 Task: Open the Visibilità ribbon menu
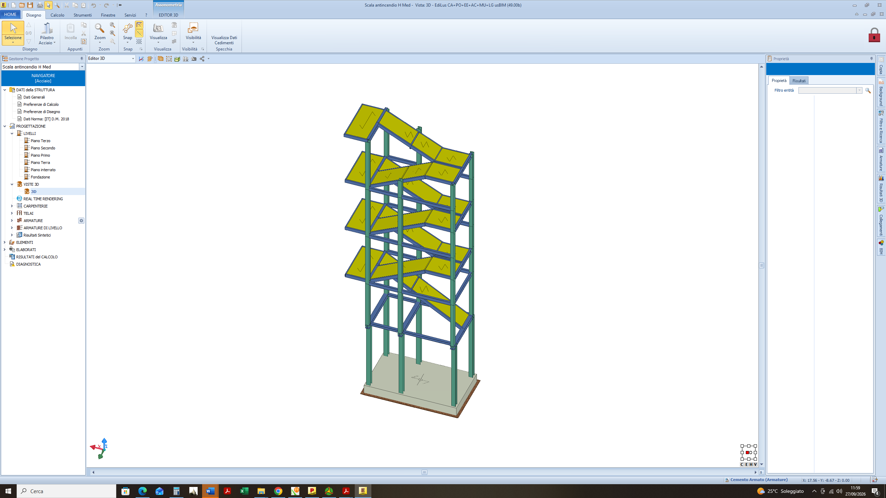pos(193,33)
